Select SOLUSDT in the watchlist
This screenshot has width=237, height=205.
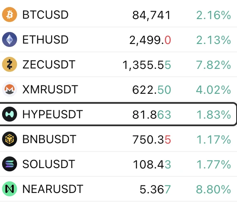[x=49, y=164]
